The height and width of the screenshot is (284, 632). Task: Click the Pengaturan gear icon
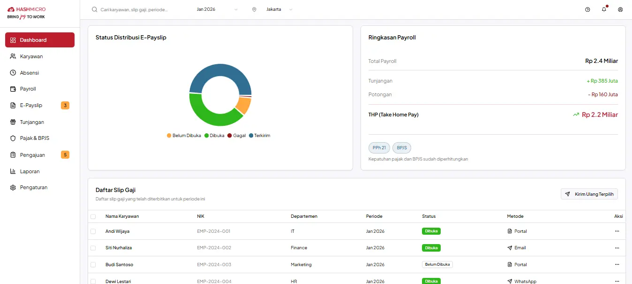13,188
